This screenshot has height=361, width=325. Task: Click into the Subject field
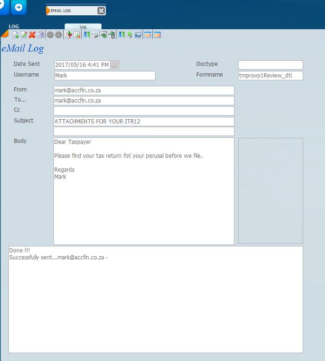pyautogui.click(x=144, y=122)
